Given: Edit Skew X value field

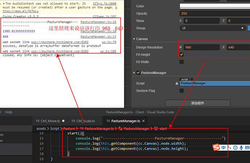Looking at the screenshot, I should (202, 21).
